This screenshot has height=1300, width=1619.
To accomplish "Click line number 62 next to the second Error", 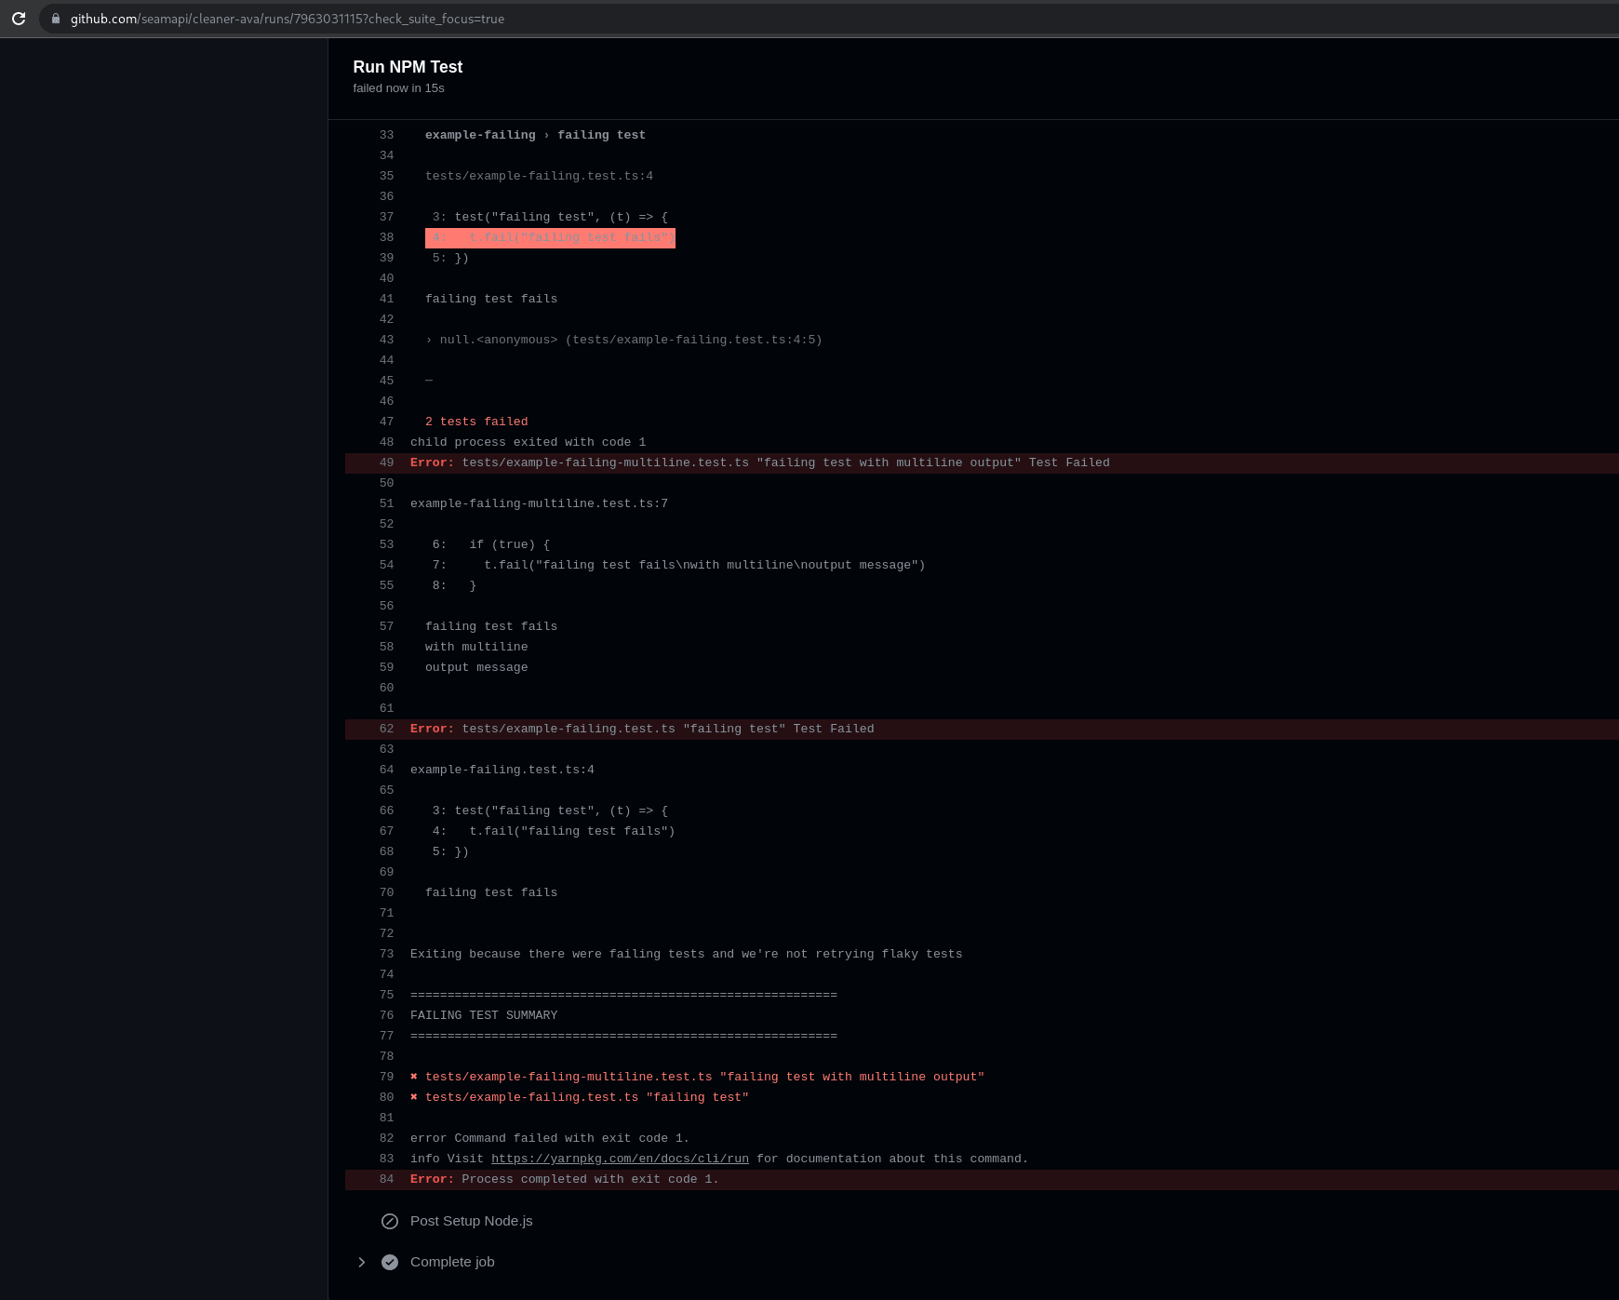I will pyautogui.click(x=386, y=729).
